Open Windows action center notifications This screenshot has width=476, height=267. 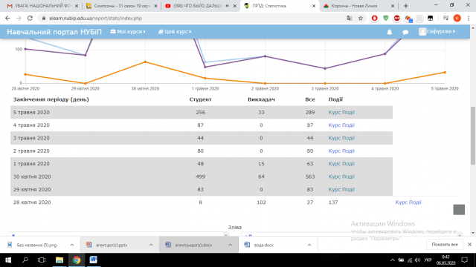464,260
